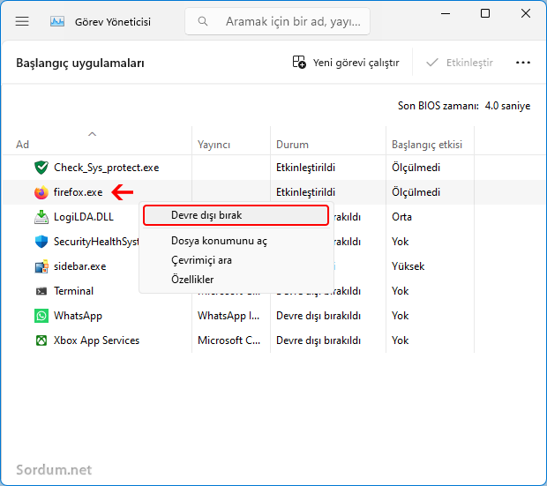Sort by Başlangıç etkisi column header

[x=427, y=145]
